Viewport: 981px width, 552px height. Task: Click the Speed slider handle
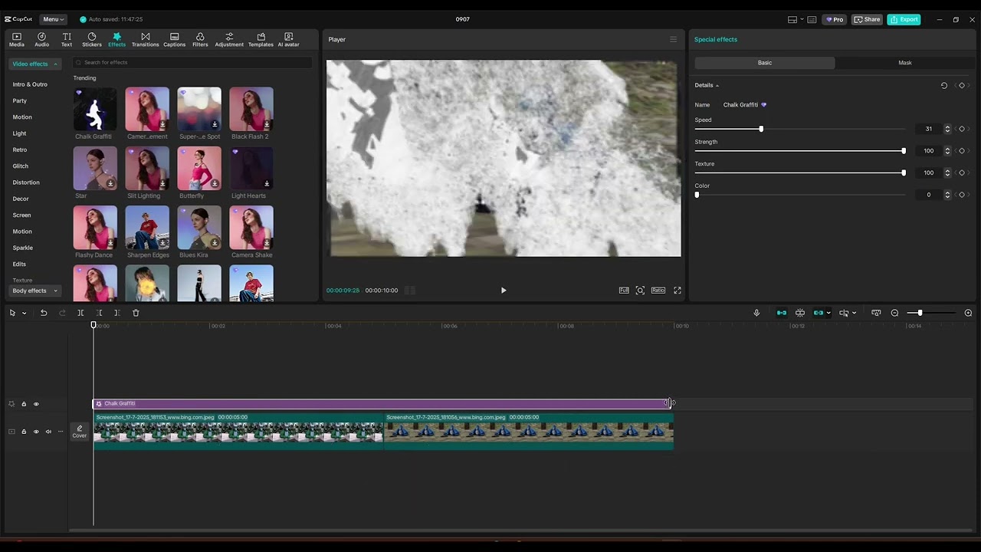761,129
